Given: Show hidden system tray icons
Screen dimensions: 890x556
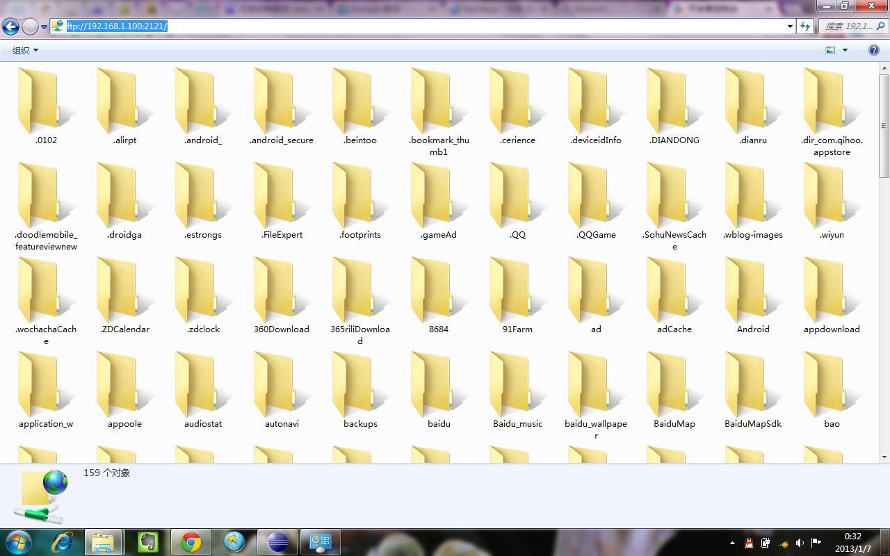Looking at the screenshot, I should pyautogui.click(x=732, y=543).
